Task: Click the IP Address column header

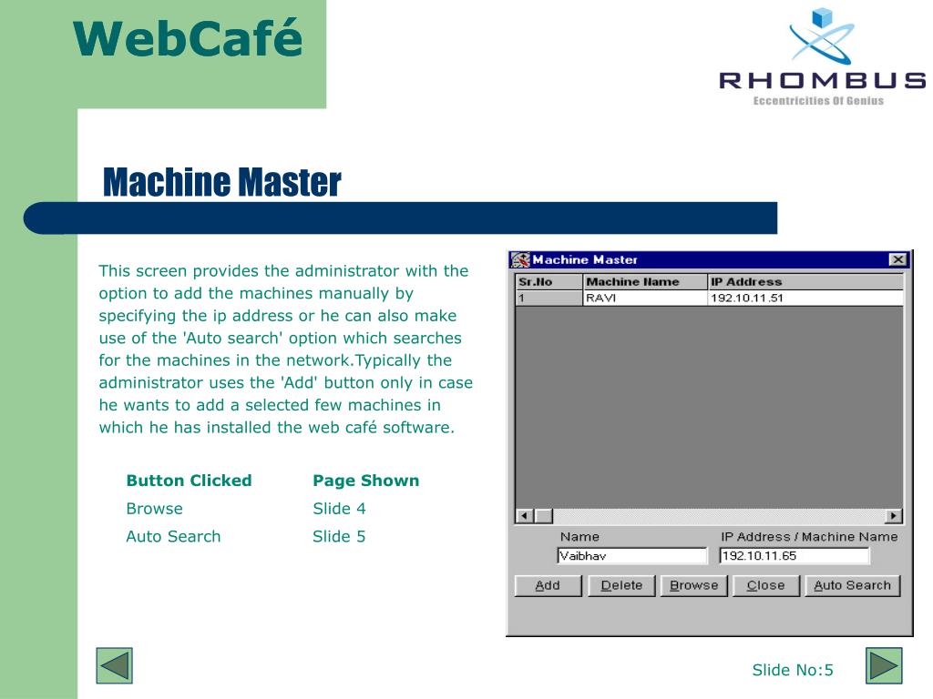Action: (805, 282)
